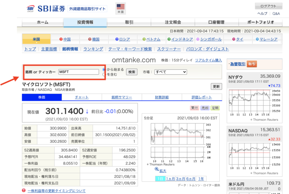
Task: Open the 為替取引 link
Action: coord(238,64)
